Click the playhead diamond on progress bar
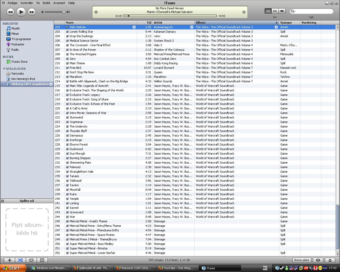The height and width of the screenshot is (272, 340). click(129, 16)
